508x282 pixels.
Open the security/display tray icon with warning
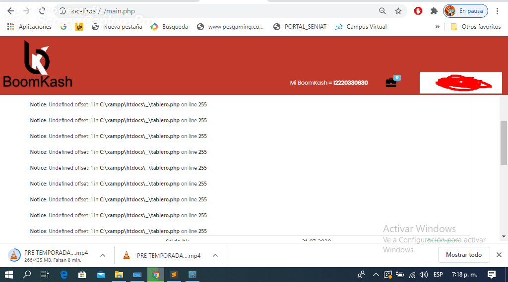pos(388,275)
